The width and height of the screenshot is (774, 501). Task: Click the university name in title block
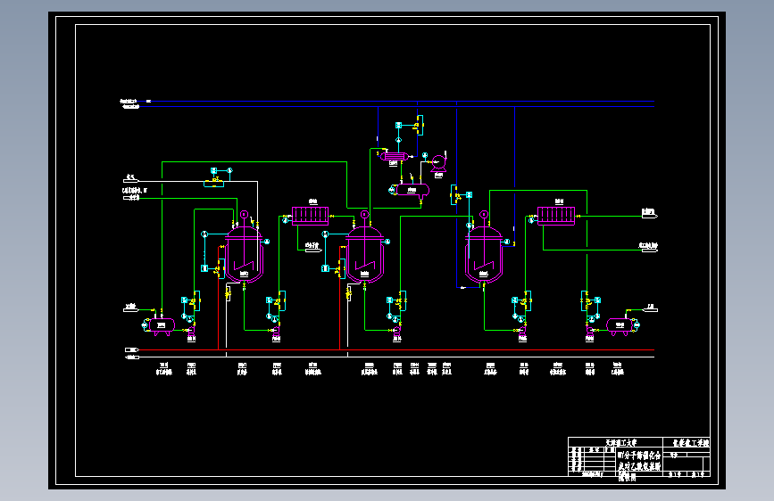(621, 442)
